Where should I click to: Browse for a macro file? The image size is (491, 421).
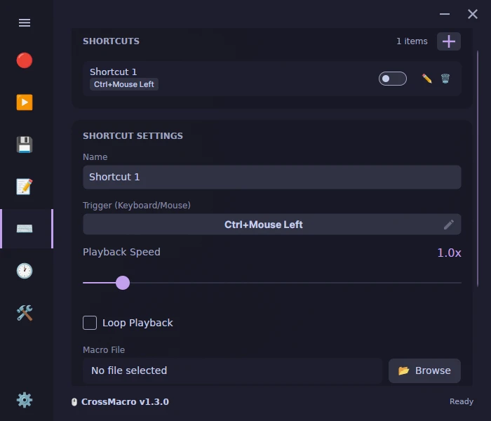click(424, 371)
